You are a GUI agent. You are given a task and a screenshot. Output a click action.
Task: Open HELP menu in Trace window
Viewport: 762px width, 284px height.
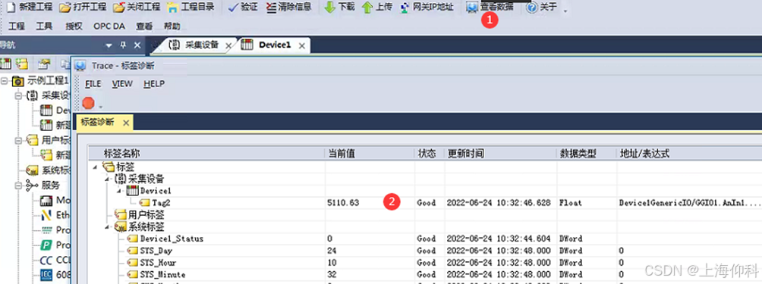point(154,83)
